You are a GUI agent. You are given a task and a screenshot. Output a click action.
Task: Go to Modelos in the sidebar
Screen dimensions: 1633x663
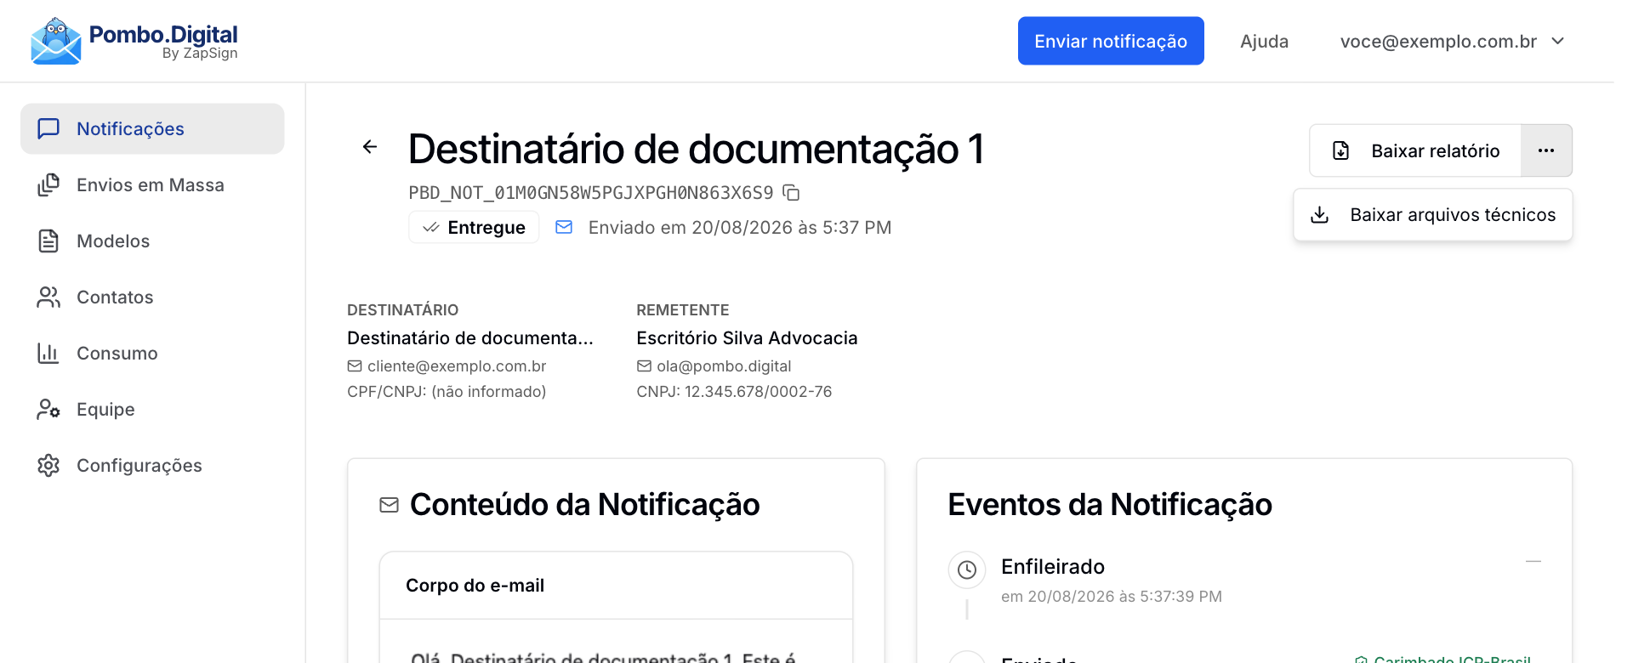pyautogui.click(x=152, y=241)
